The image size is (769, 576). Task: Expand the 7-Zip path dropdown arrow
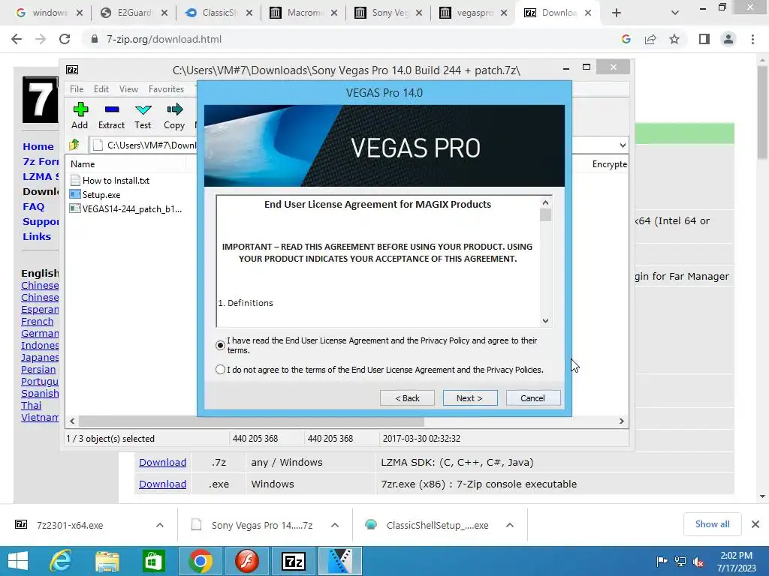click(623, 145)
